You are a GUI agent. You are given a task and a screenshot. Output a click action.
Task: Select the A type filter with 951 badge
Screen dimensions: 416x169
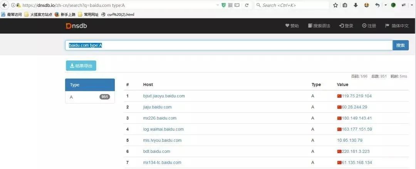coord(90,97)
